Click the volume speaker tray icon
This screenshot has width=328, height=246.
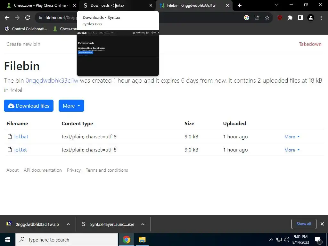(287, 240)
